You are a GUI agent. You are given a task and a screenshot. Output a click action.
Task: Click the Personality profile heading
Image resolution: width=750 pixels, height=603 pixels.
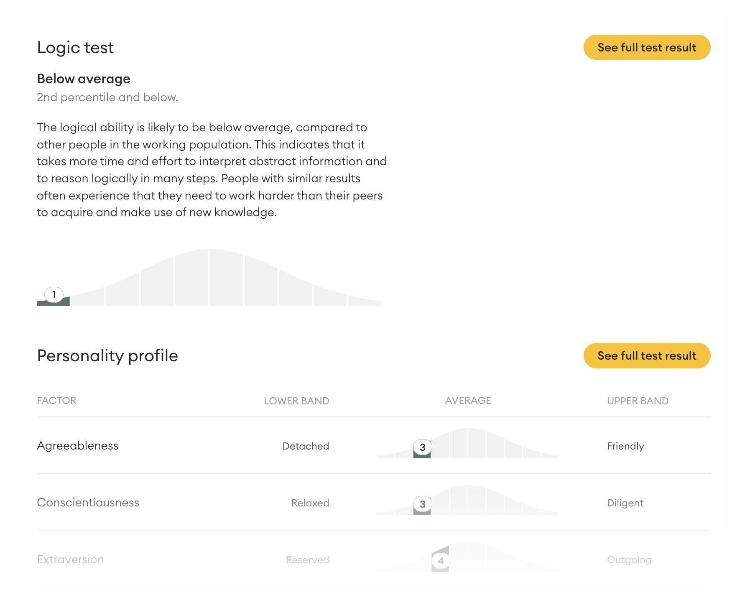tap(107, 356)
